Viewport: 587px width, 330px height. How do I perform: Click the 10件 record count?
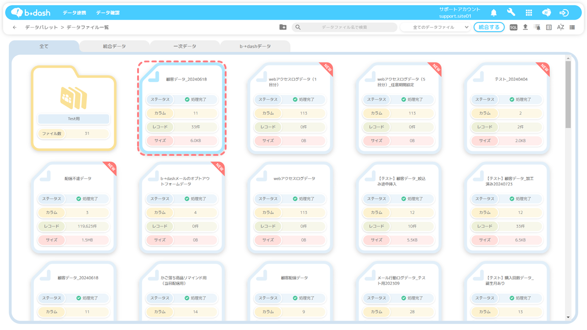412,226
